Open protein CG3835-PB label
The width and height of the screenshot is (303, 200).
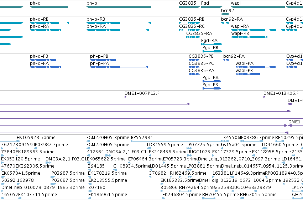point(201,56)
